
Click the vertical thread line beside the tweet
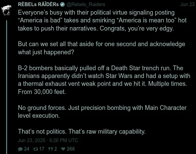7,87
